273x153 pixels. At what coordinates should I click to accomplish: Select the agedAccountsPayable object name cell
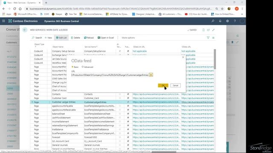(67, 106)
